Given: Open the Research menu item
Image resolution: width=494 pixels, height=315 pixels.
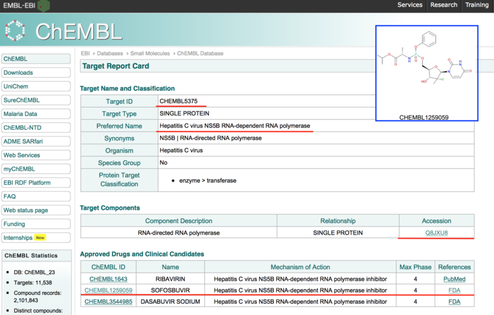Looking at the screenshot, I should point(443,5).
